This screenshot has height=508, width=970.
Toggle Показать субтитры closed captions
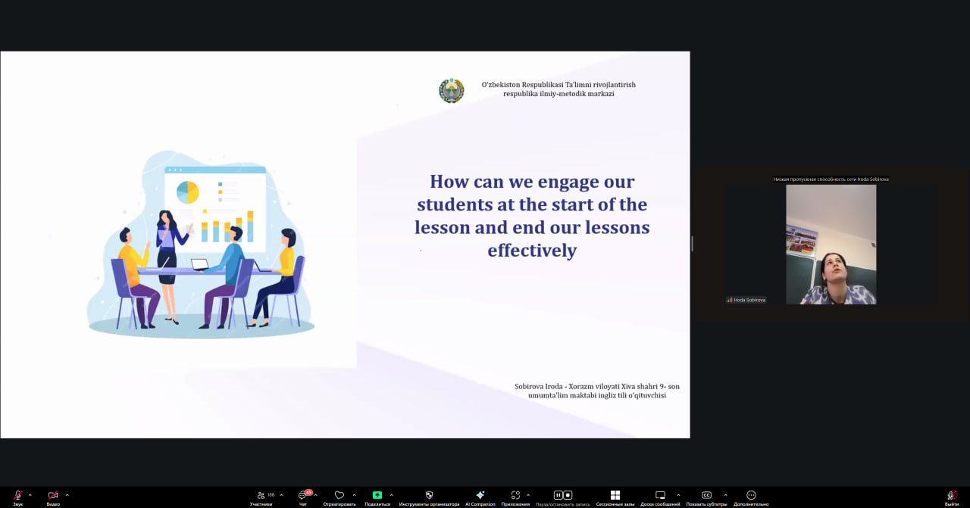(706, 495)
